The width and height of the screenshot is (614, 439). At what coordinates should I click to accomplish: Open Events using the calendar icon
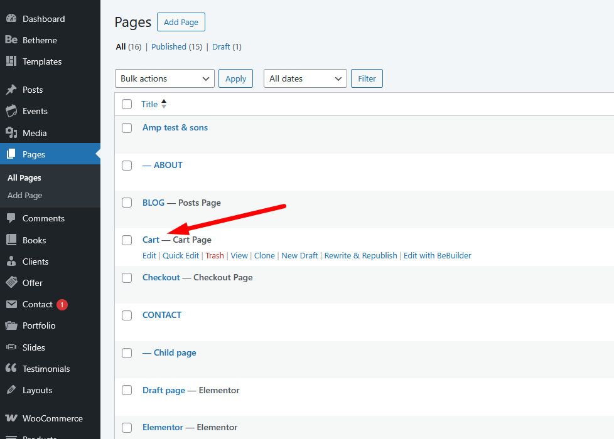(x=11, y=111)
